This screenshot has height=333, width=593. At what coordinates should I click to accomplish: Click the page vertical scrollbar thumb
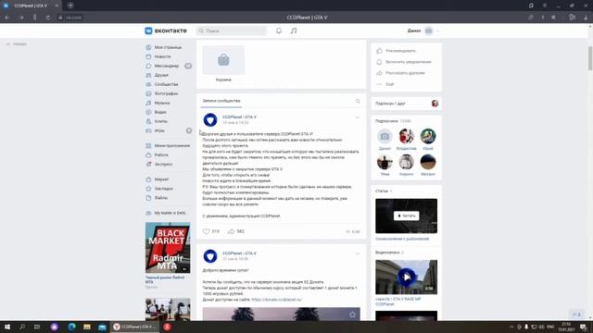pos(590,57)
